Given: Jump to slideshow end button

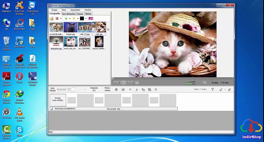Looking at the screenshot, I should tap(132, 83).
